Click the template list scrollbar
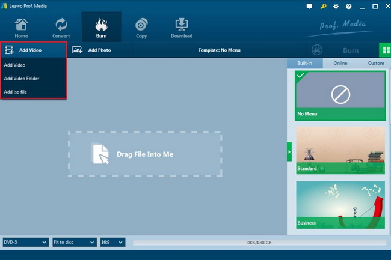 tap(390, 97)
